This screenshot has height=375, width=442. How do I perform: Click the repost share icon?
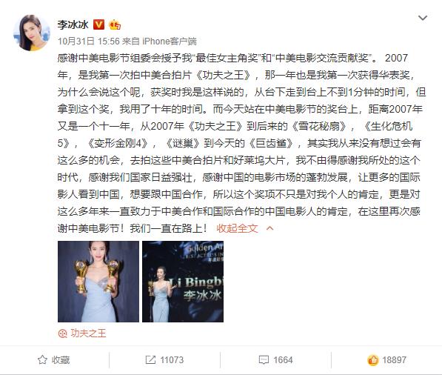click(x=150, y=359)
